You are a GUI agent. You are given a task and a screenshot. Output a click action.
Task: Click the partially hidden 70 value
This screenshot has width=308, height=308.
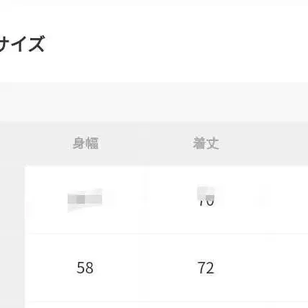coord(206,196)
